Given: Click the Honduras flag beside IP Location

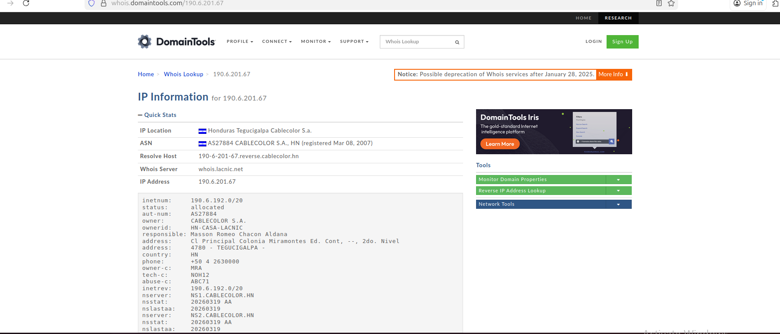Looking at the screenshot, I should coord(202,131).
